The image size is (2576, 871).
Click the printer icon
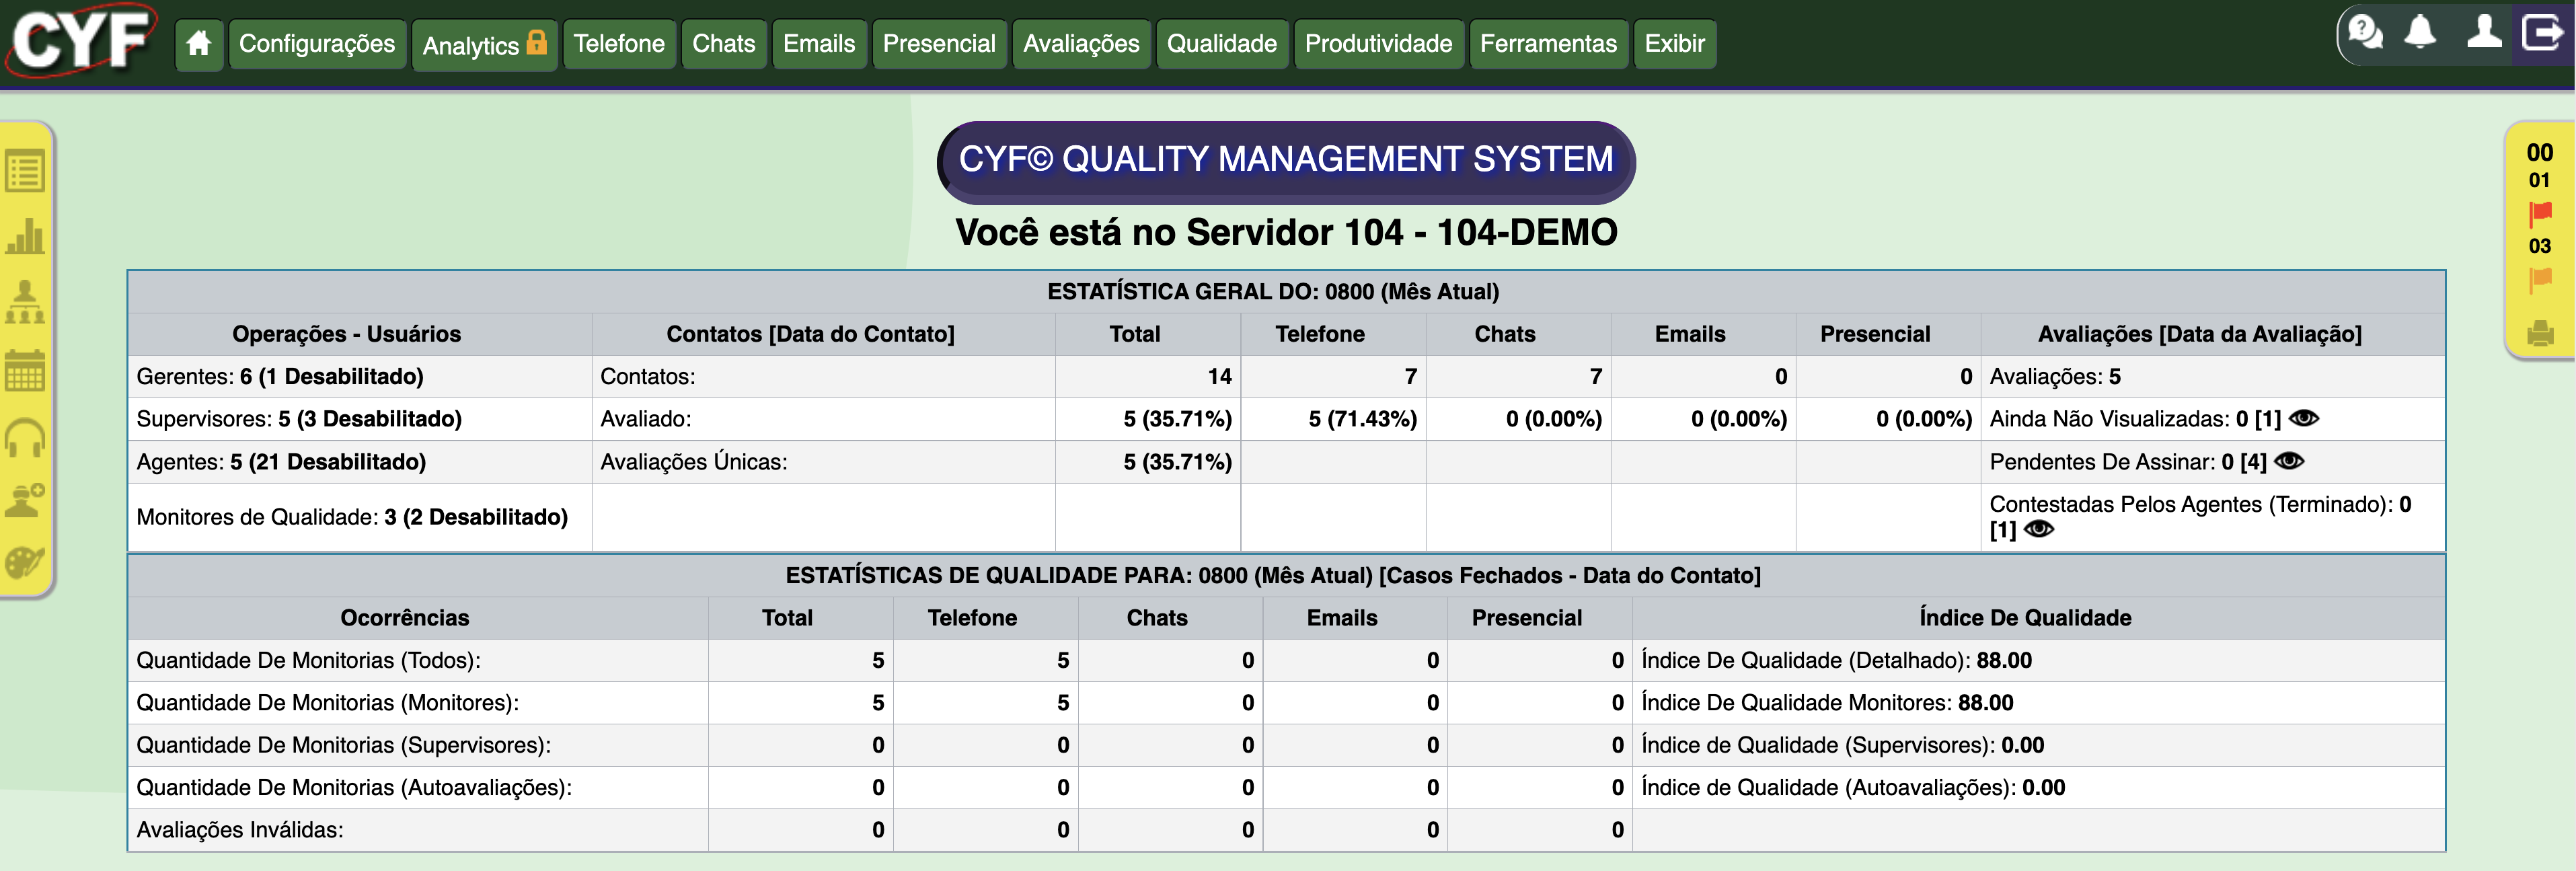point(2540,334)
